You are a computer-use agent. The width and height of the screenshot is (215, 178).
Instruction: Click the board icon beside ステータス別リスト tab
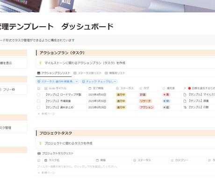point(75,73)
